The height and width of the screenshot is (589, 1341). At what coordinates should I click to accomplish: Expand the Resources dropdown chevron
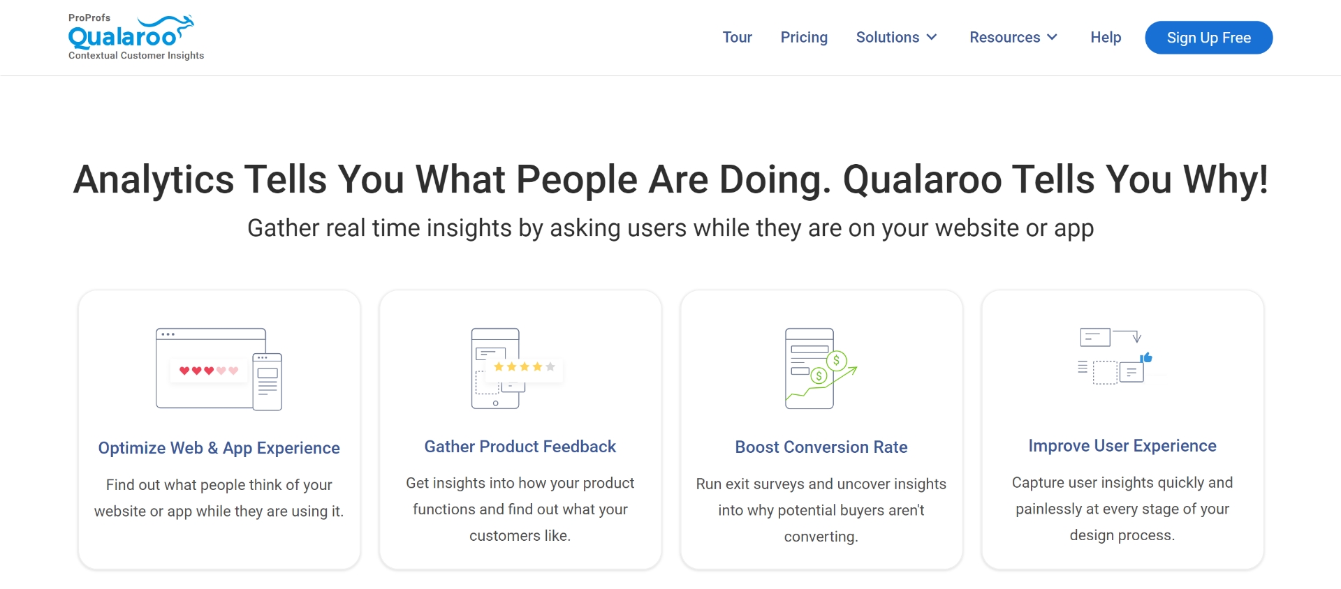(1053, 38)
